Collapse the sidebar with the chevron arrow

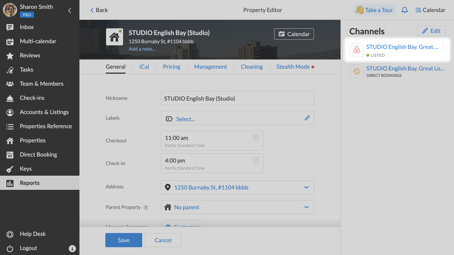click(70, 11)
